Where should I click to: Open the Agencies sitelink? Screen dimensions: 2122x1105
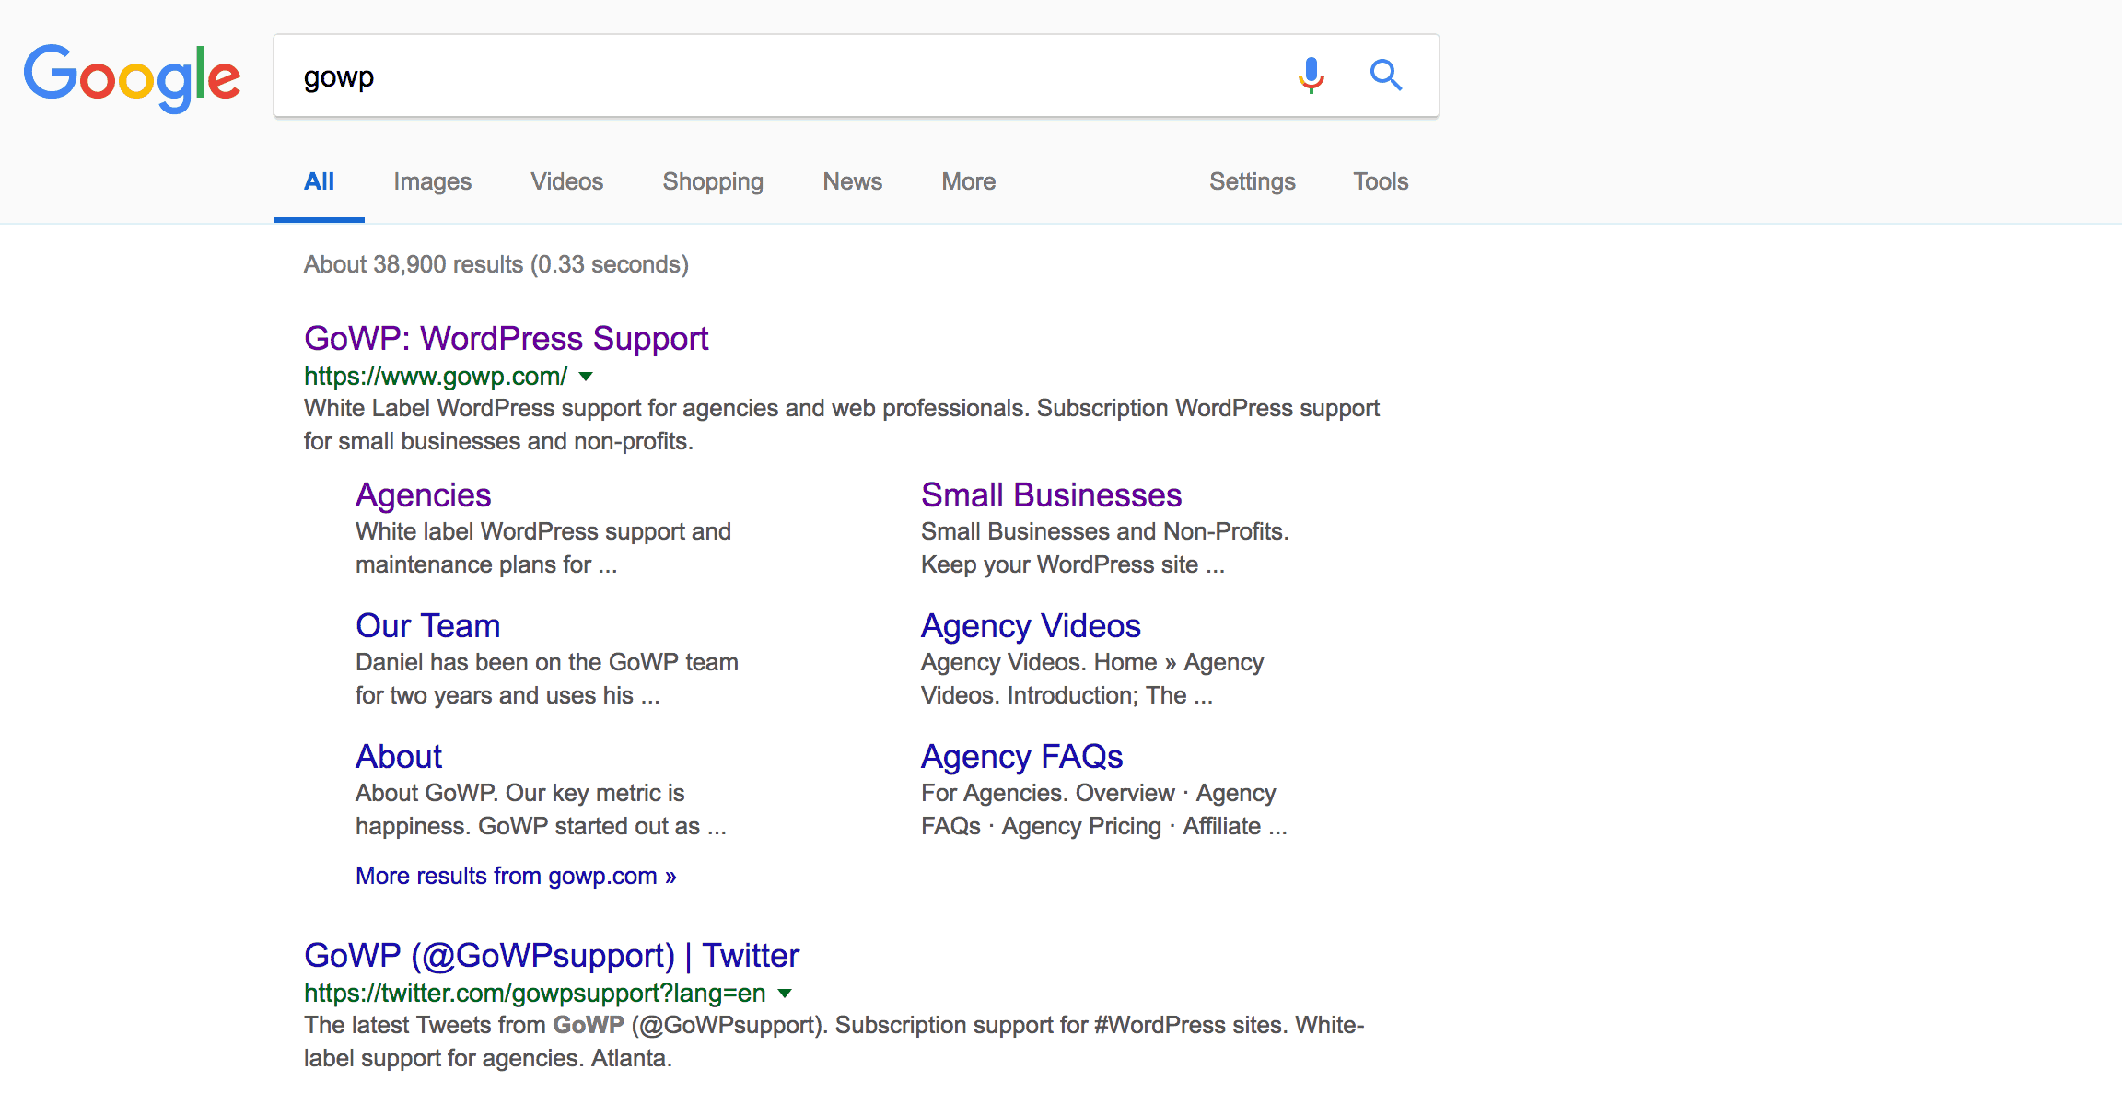coord(423,495)
